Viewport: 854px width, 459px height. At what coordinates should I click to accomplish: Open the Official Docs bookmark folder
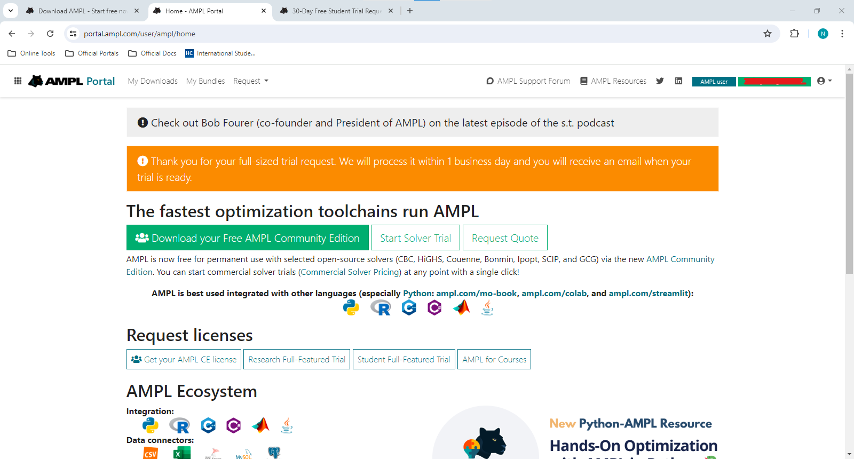tap(153, 53)
